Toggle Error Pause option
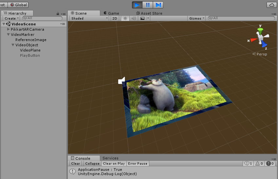The image size is (278, 179). (138, 164)
